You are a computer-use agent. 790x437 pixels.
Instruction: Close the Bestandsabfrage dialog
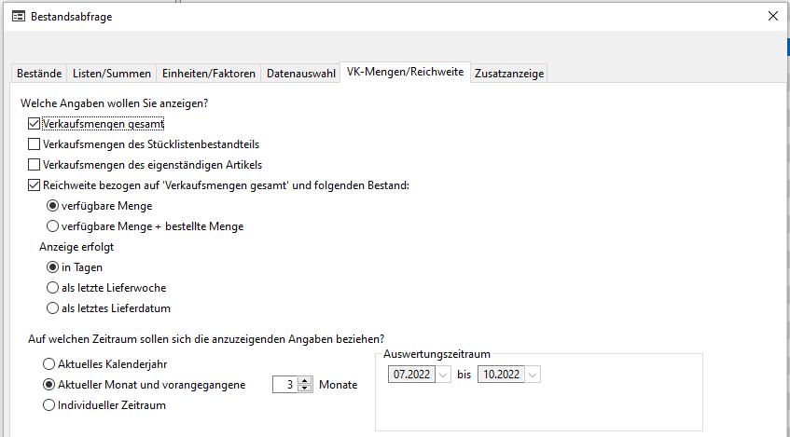pos(771,16)
